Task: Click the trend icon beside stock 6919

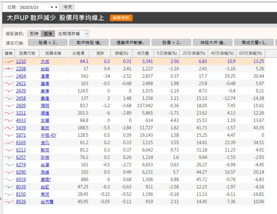Action: coord(9,180)
